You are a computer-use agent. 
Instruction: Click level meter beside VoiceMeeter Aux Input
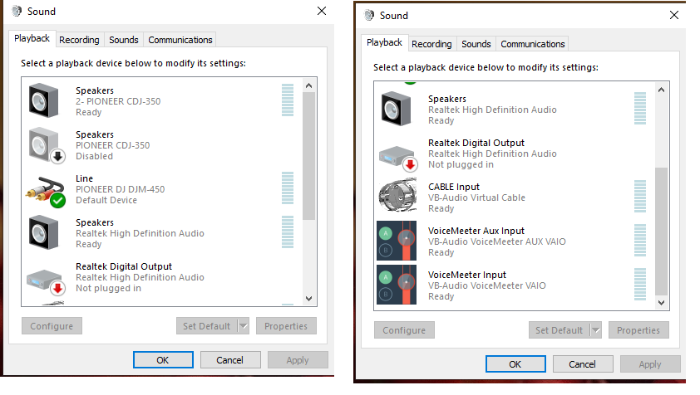coord(640,241)
